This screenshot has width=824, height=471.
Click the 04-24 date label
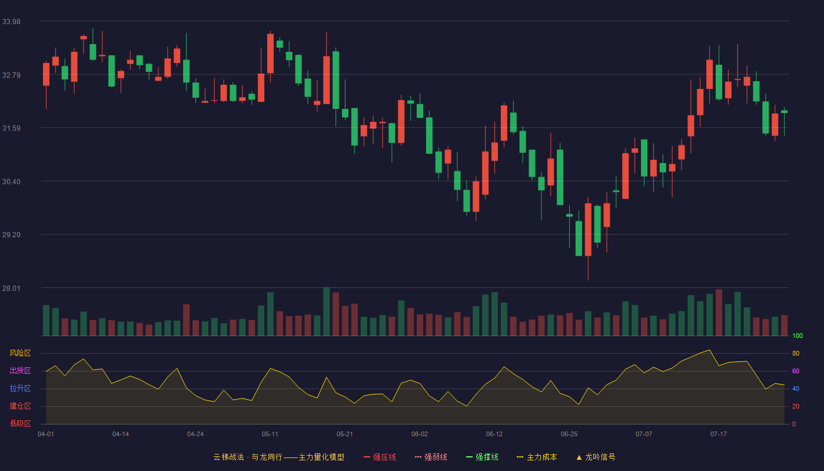195,434
